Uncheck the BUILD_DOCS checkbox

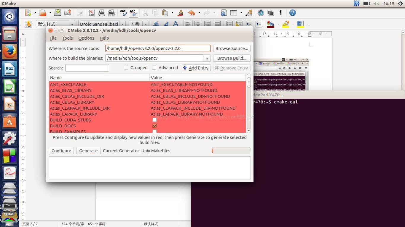click(x=154, y=126)
